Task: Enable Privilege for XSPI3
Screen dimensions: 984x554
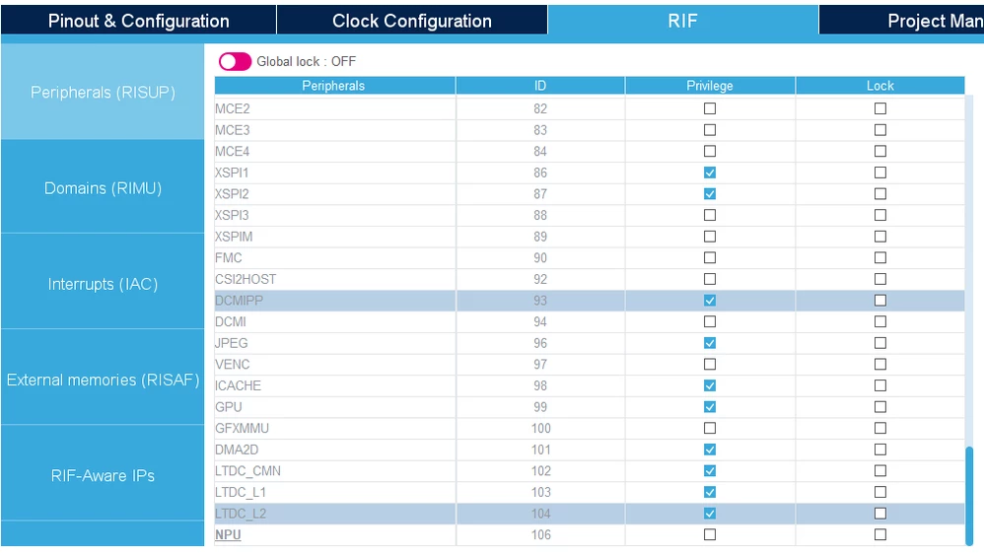Action: coord(710,215)
